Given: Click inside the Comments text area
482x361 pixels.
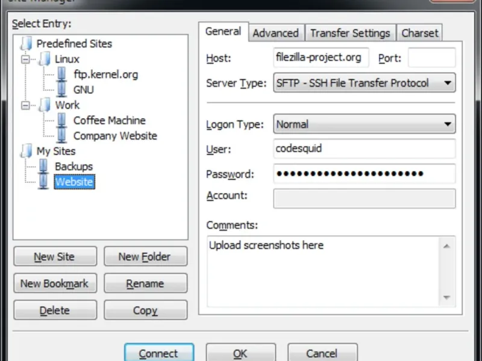Looking at the screenshot, I should pos(323,271).
